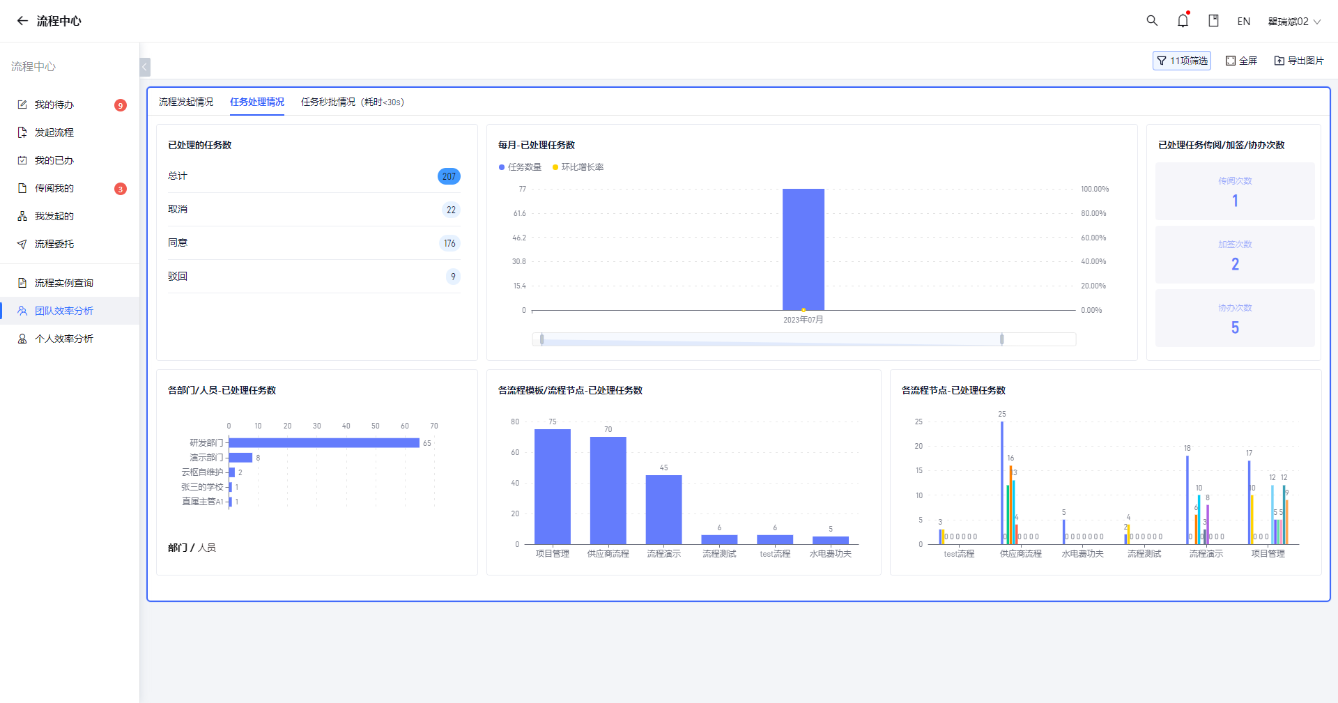Open 传阅我的 menu item
Image resolution: width=1338 pixels, height=703 pixels.
point(70,188)
